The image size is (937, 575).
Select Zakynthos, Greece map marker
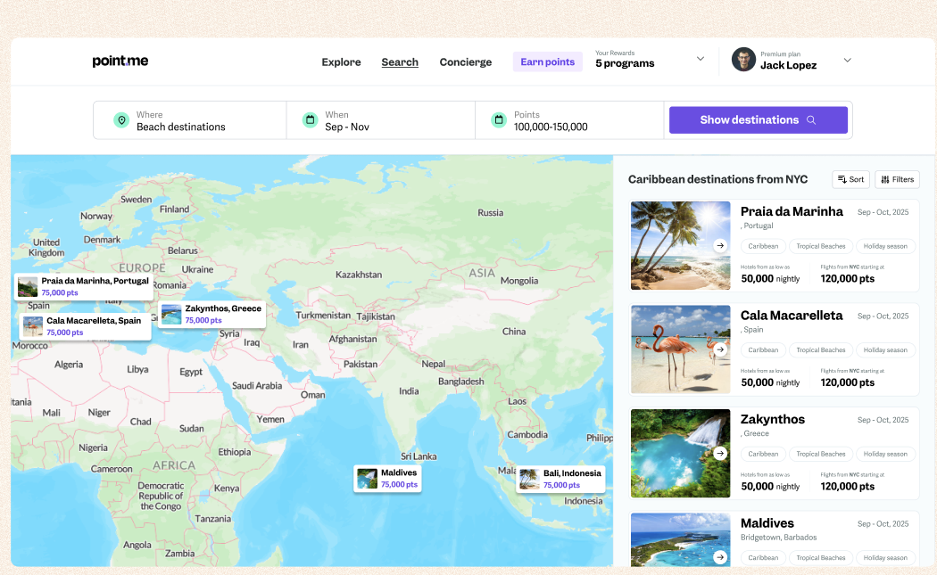[211, 314]
